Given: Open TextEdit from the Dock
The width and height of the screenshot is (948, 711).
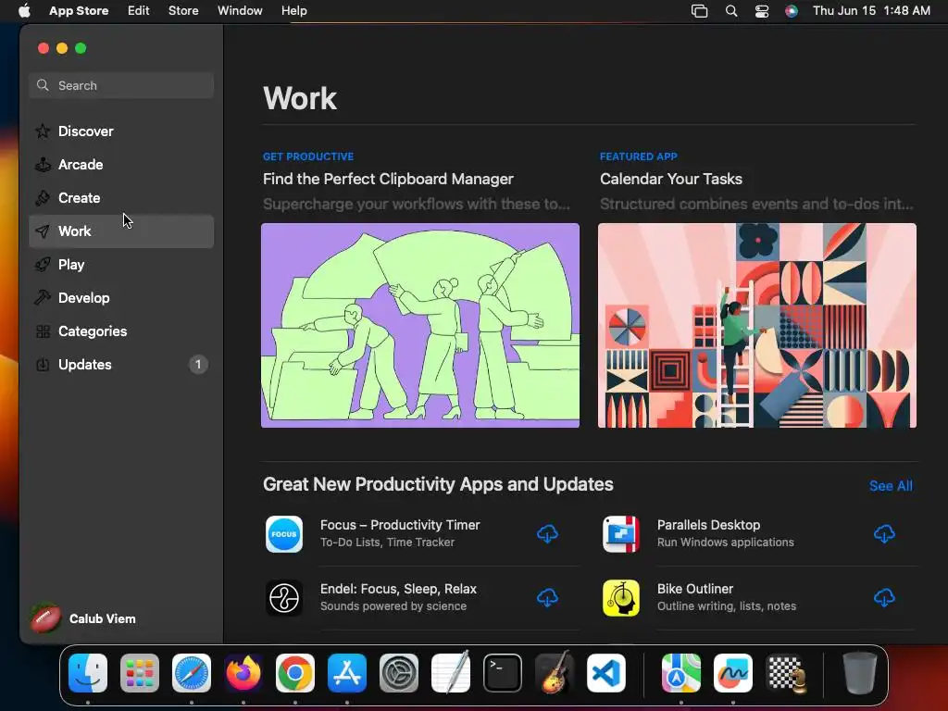Looking at the screenshot, I should coord(451,673).
